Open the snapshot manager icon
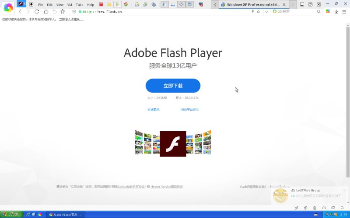The height and width of the screenshot is (218, 350). click(x=154, y=4)
